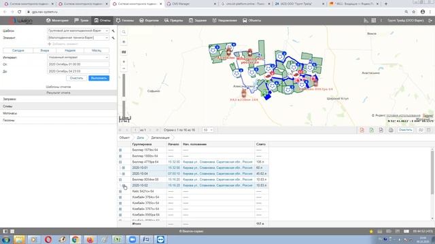The image size is (435, 244).
Task: Expand the 2020-10-02 date row
Action: pyautogui.click(x=124, y=186)
